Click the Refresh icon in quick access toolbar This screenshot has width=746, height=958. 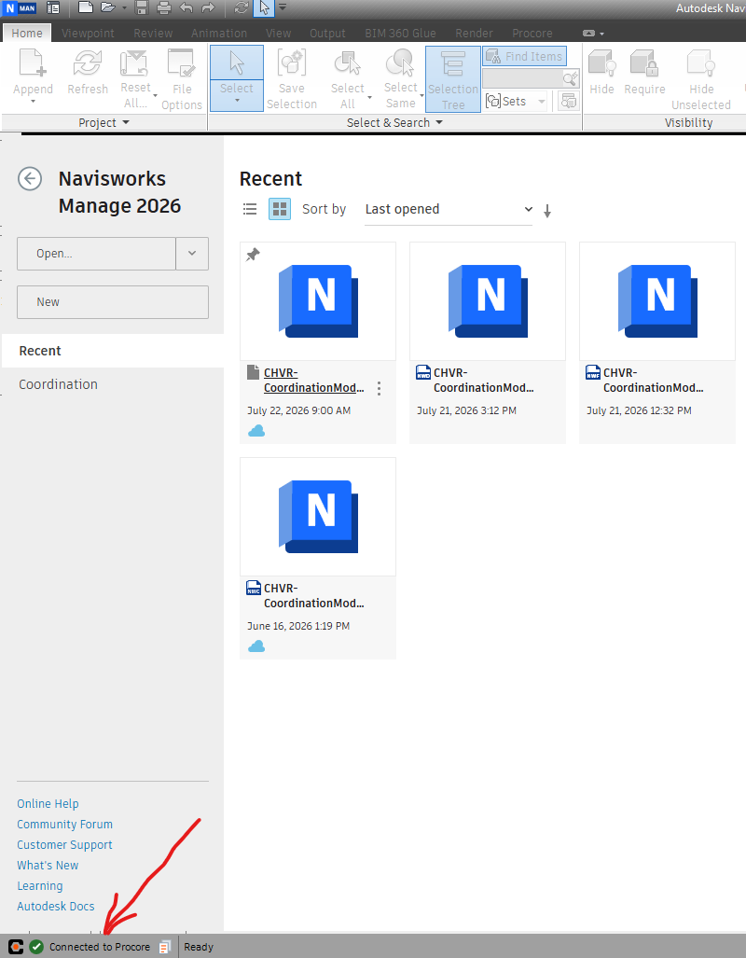(x=242, y=8)
